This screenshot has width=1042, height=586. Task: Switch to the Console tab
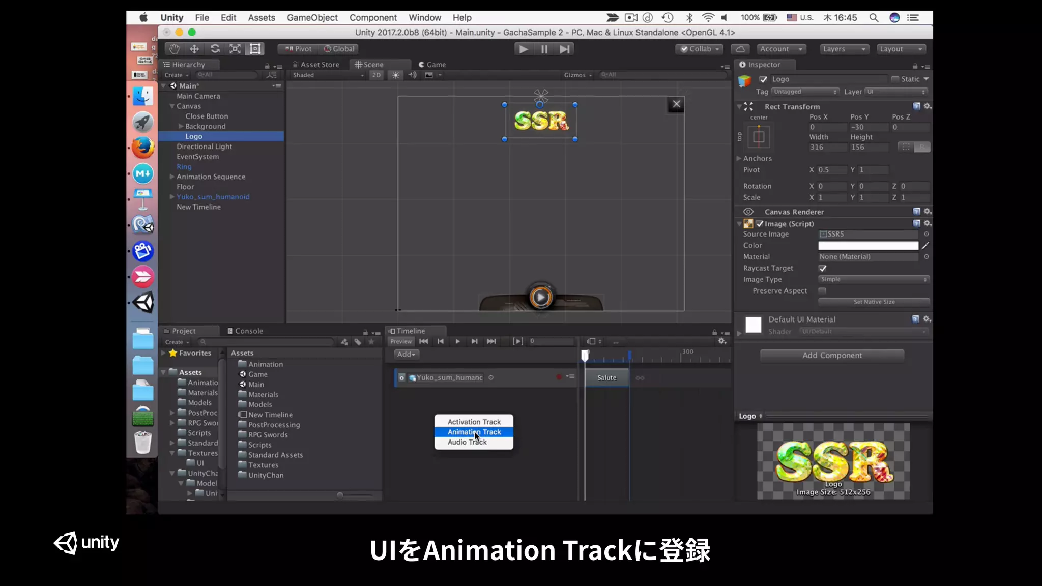tap(245, 331)
